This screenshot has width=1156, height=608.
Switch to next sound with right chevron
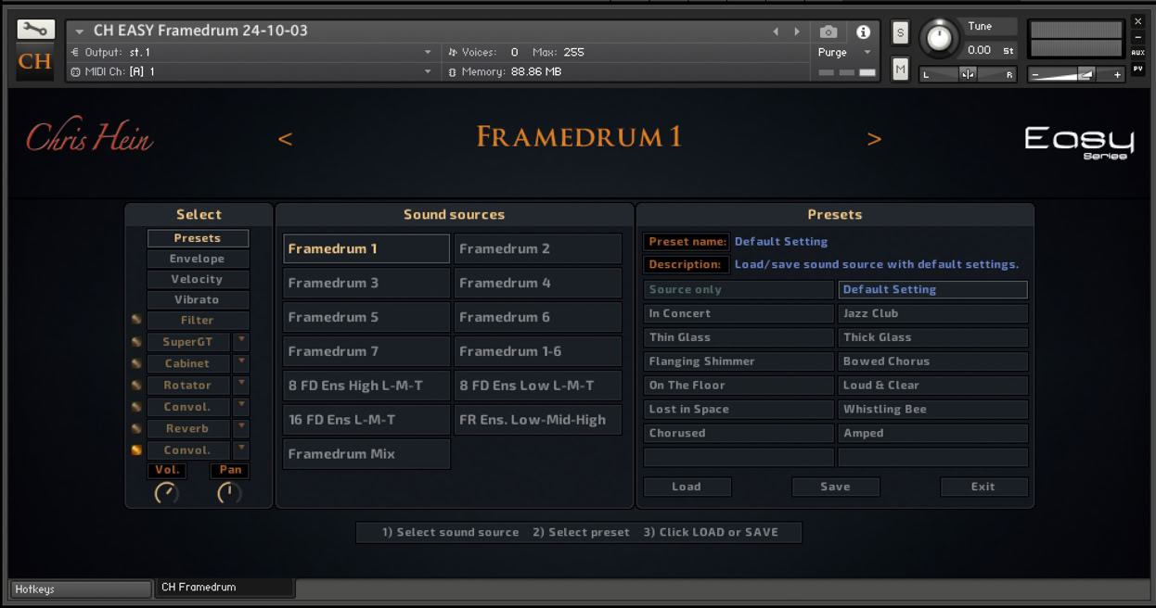874,139
